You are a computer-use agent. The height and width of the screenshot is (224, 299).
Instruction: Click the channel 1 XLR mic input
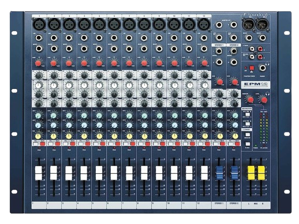click(39, 24)
